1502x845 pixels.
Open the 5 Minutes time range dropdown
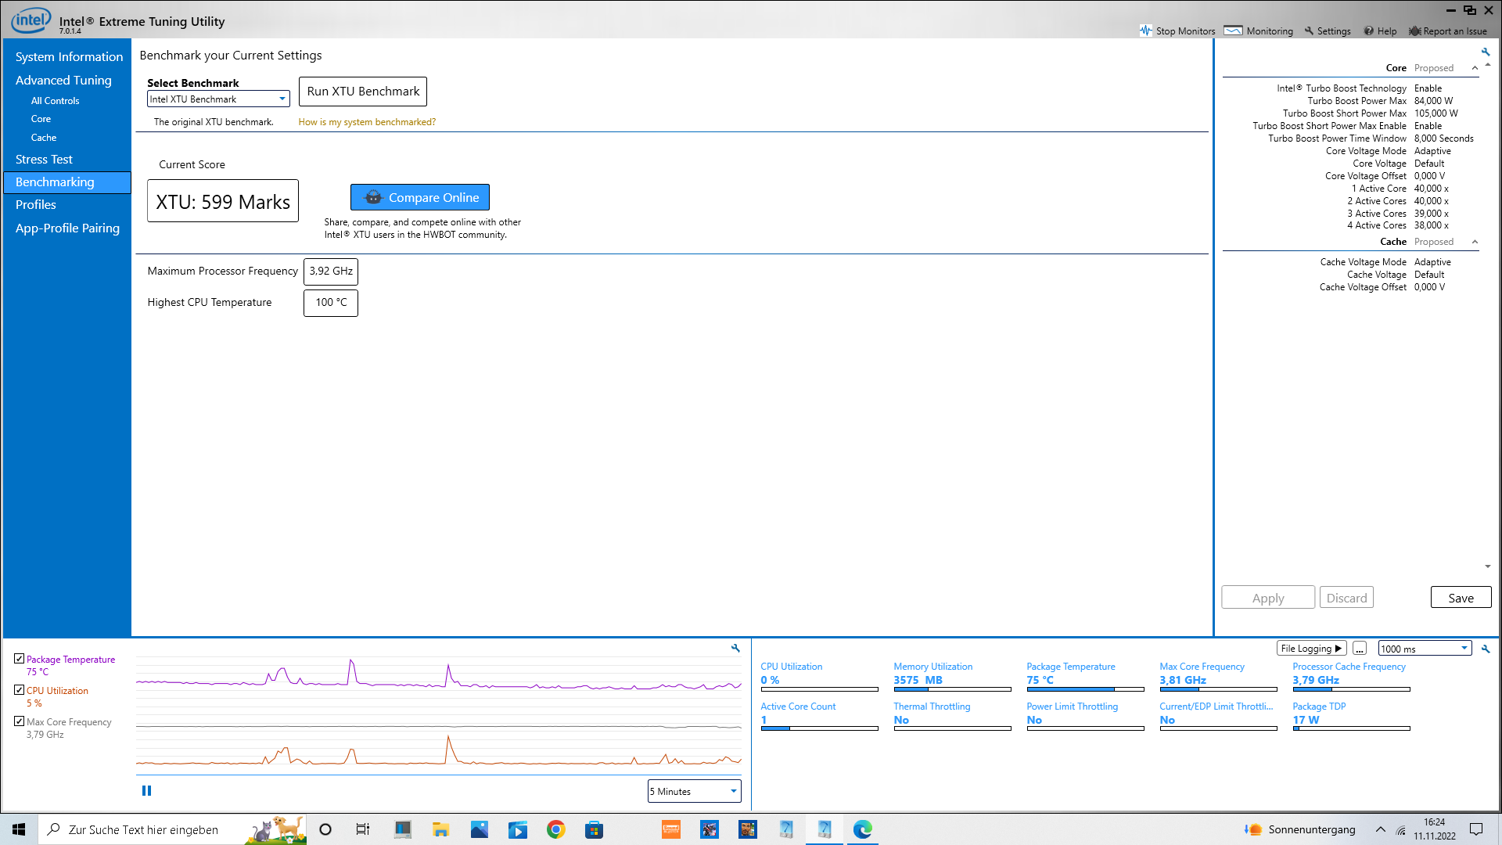click(x=694, y=791)
